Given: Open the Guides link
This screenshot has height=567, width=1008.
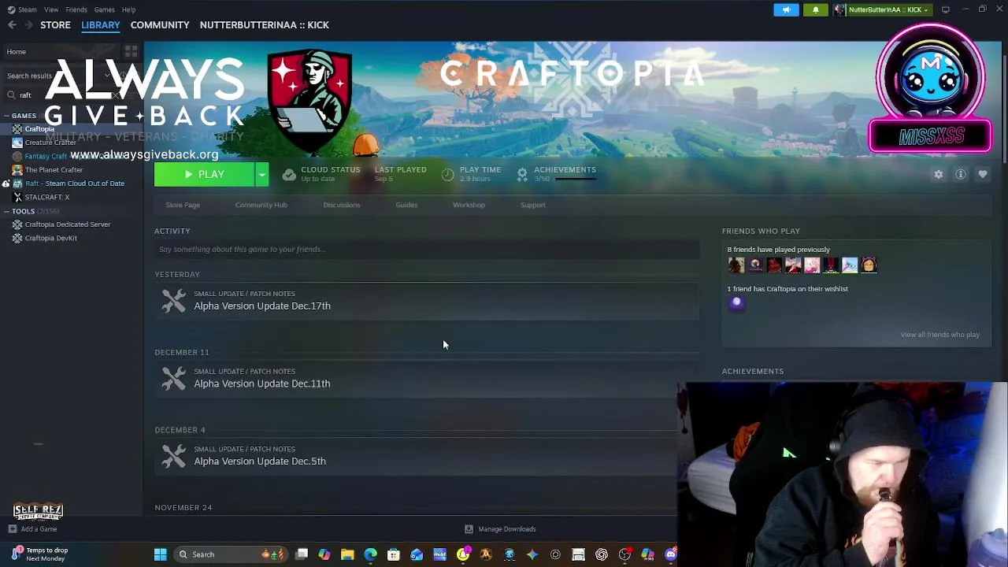Looking at the screenshot, I should (406, 205).
